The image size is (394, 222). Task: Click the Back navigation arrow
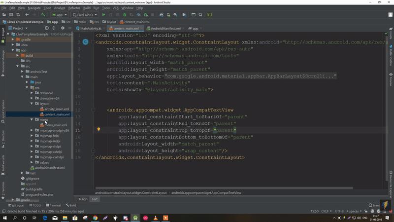27,15
